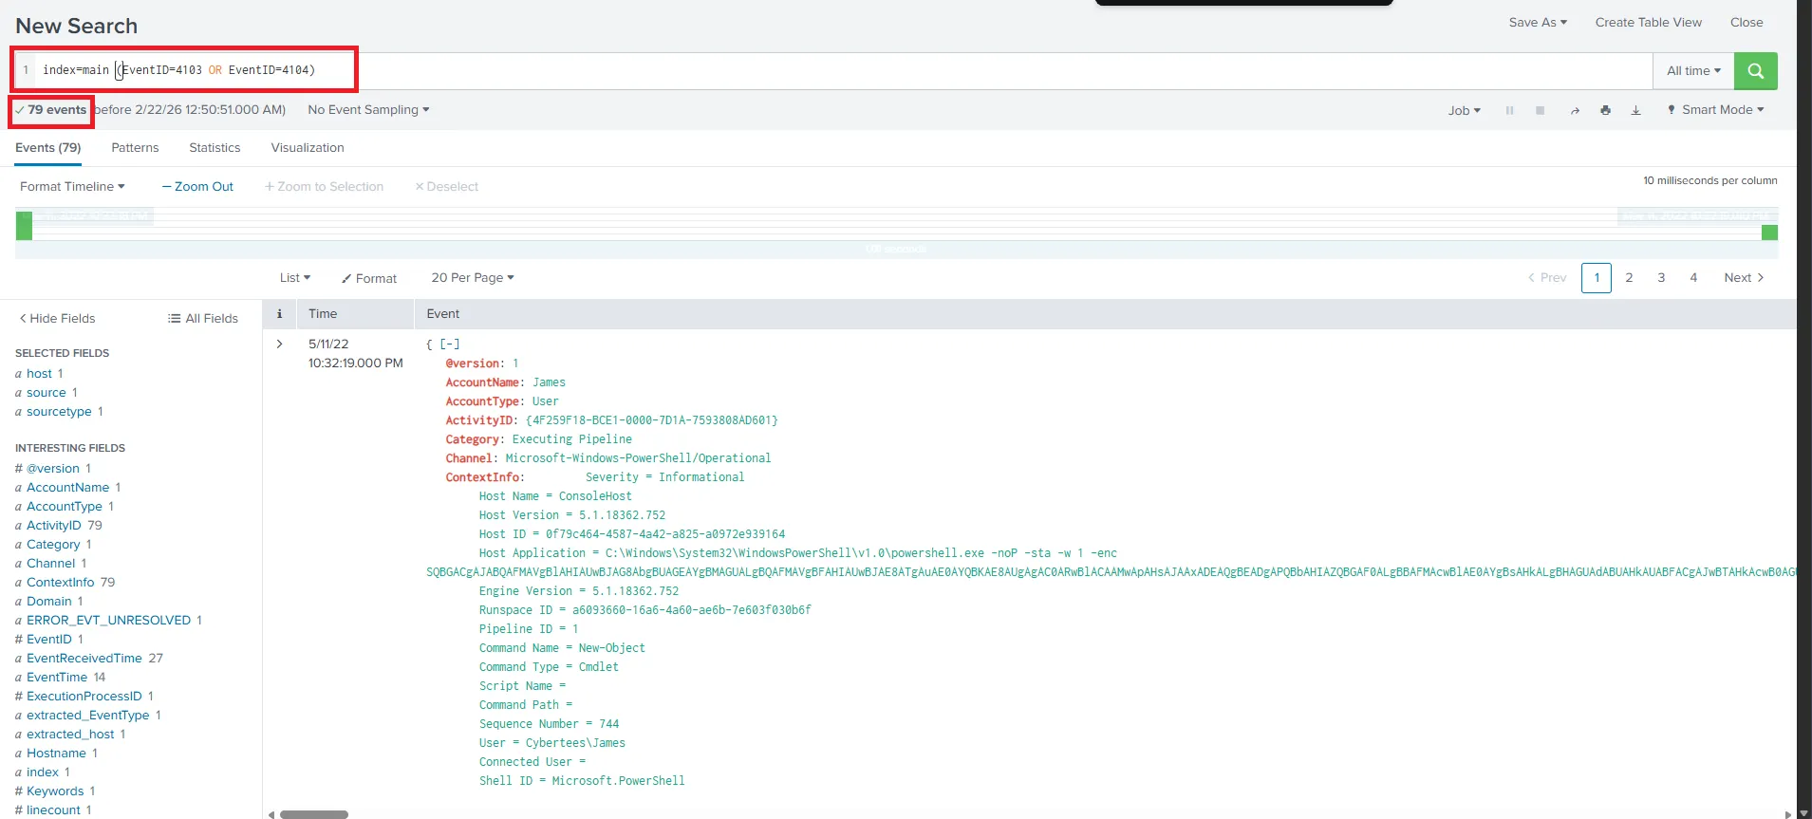Go to results page 3
This screenshot has width=1812, height=819.
[1661, 277]
